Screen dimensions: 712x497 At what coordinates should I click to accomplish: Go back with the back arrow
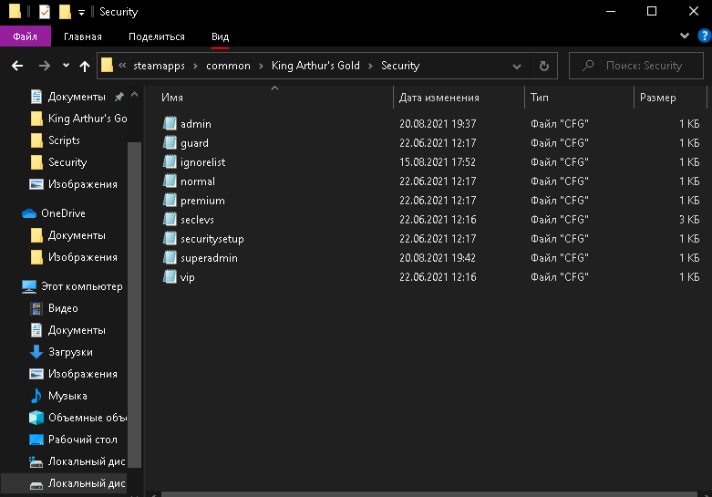tap(17, 66)
